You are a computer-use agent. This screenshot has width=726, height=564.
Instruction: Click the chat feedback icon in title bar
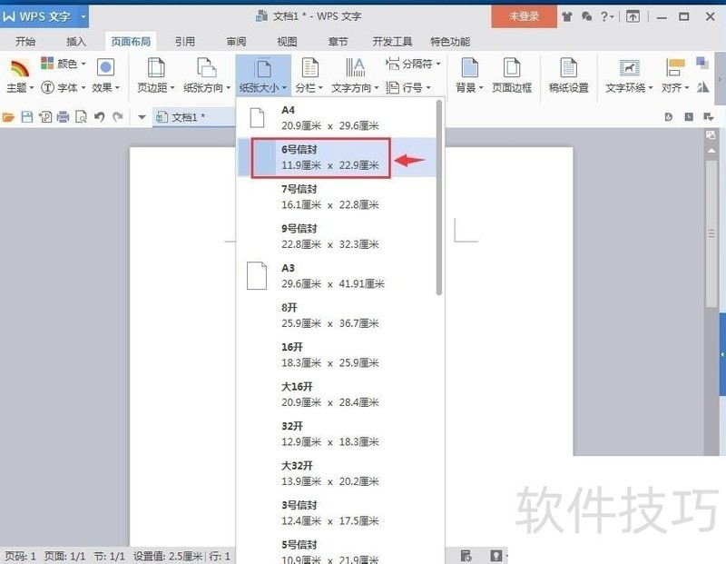[x=586, y=16]
